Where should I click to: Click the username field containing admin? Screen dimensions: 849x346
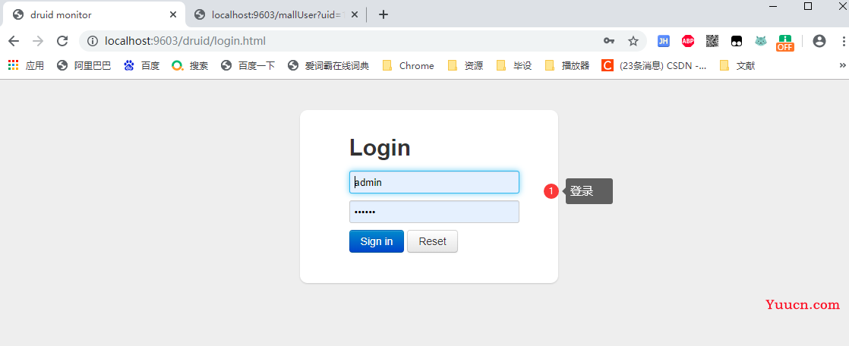(x=434, y=182)
